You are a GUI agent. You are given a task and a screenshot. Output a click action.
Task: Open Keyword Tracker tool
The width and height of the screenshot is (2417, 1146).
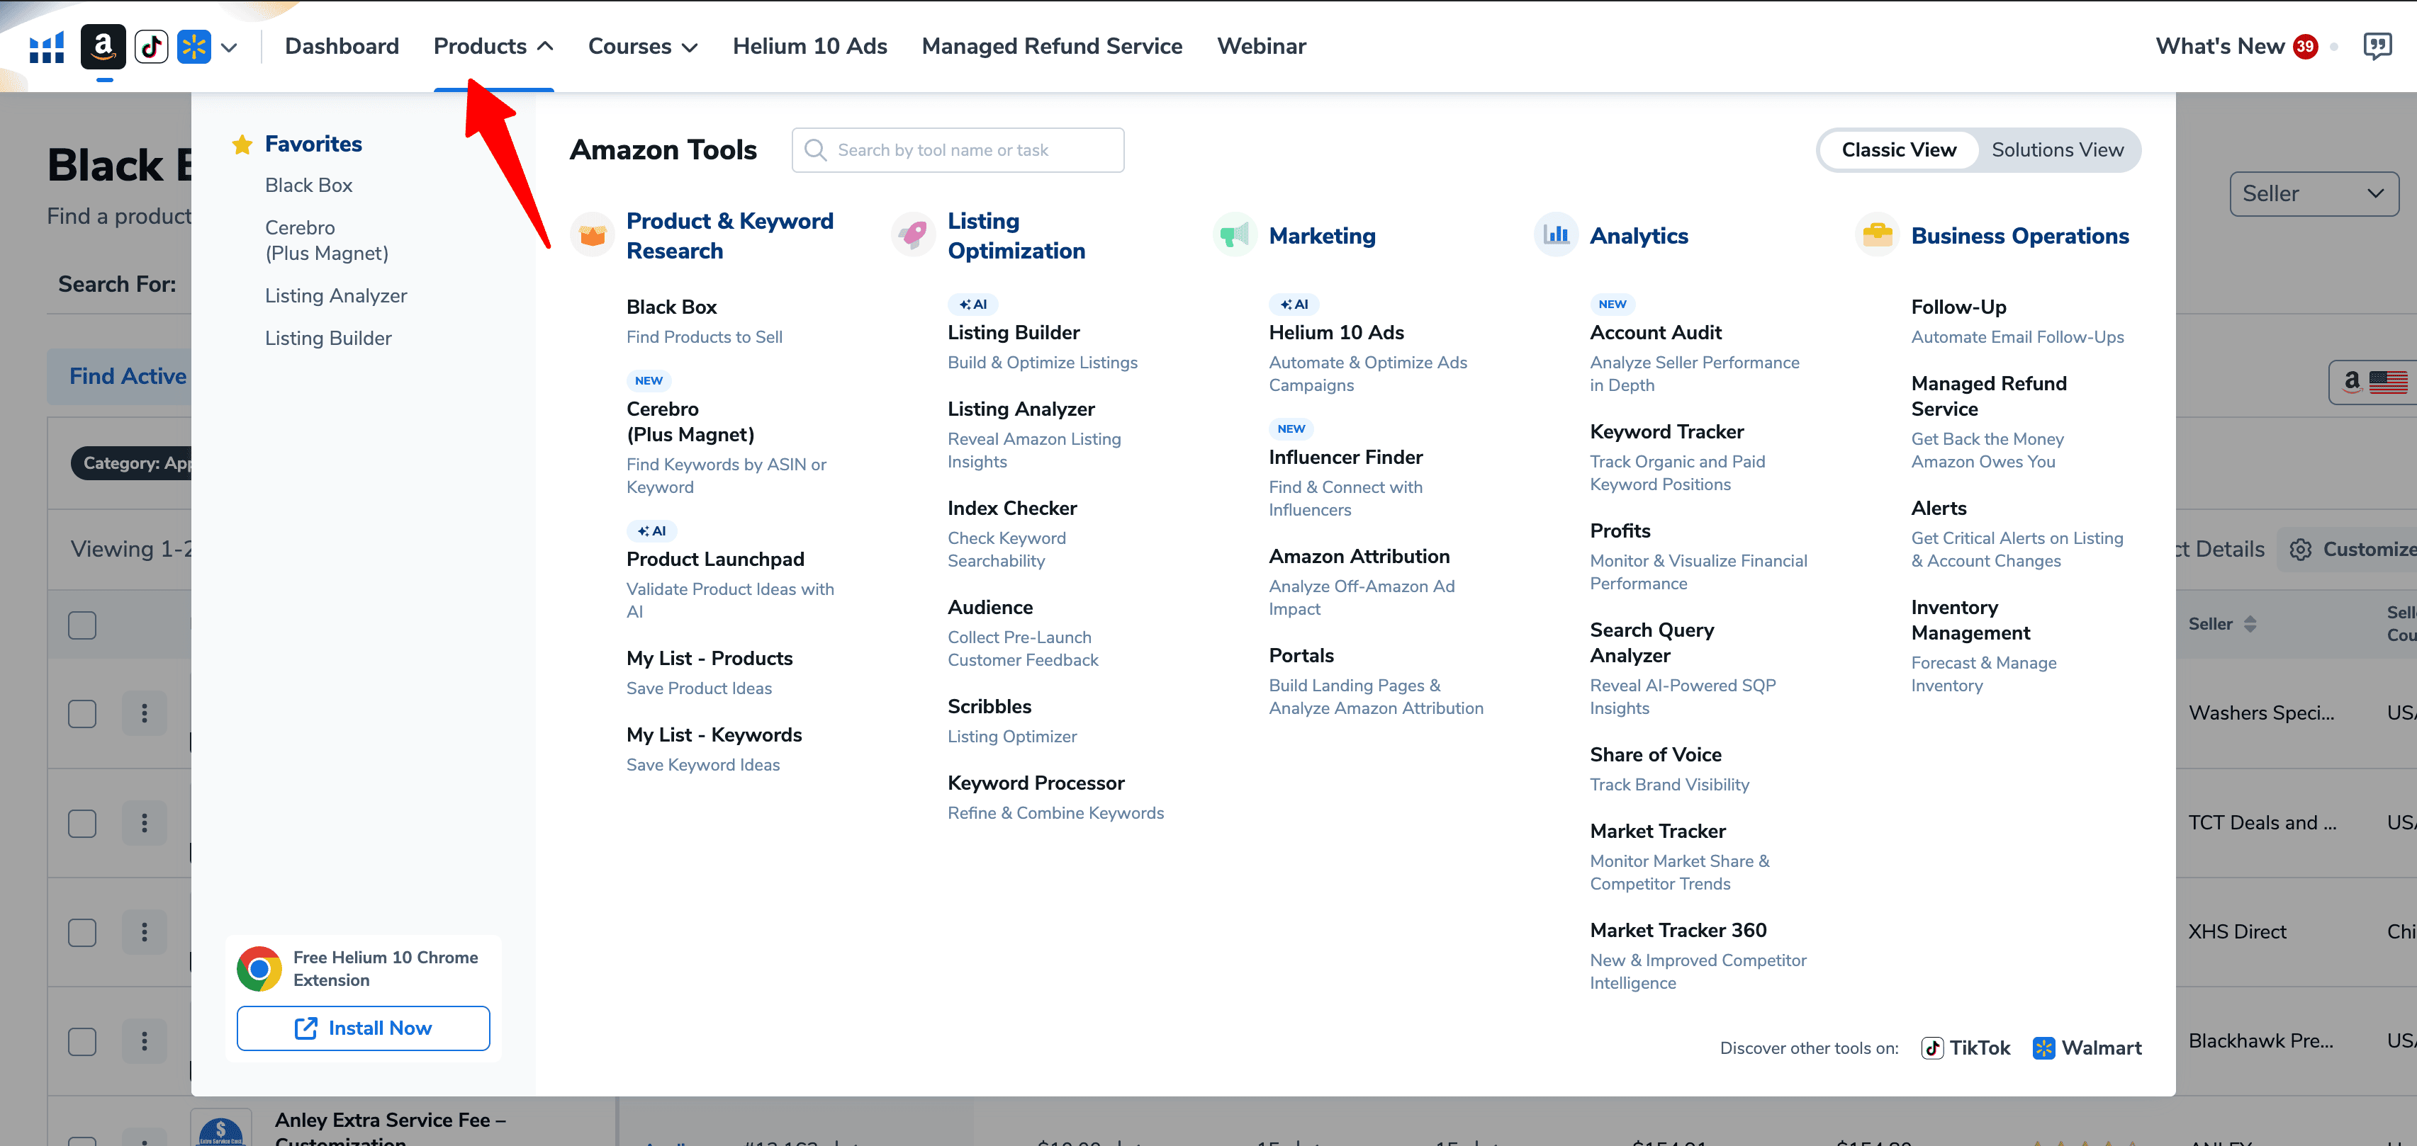1666,432
